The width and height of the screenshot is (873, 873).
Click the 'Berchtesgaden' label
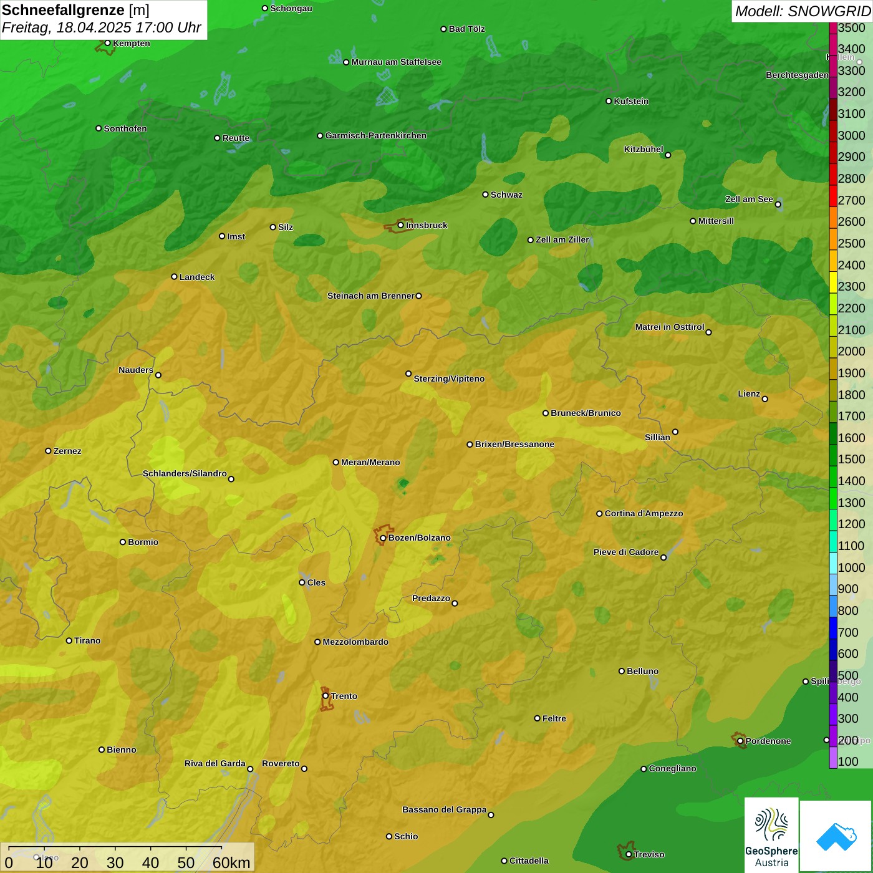(797, 75)
